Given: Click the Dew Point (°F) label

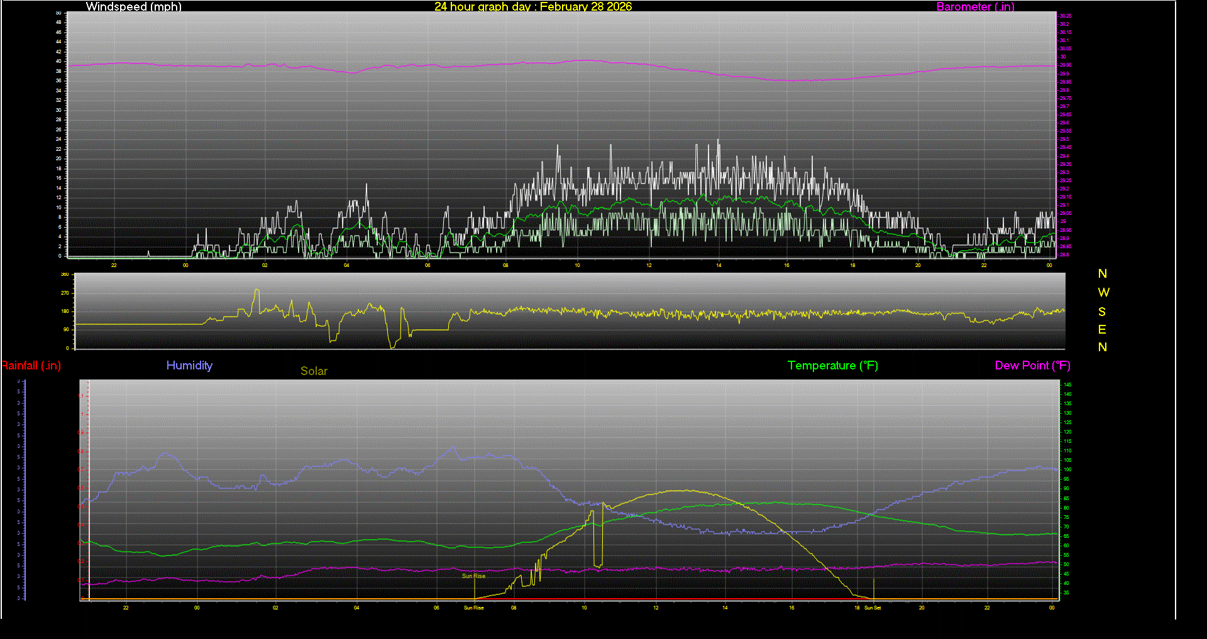Looking at the screenshot, I should 1032,365.
